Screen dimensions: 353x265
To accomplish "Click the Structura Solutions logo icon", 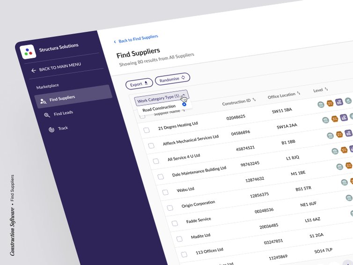I will point(29,51).
